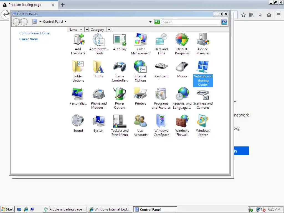Open Personalization icon
Screen dimensions: 284x213
point(78,97)
